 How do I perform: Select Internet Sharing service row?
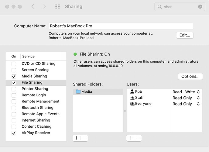[36, 120]
